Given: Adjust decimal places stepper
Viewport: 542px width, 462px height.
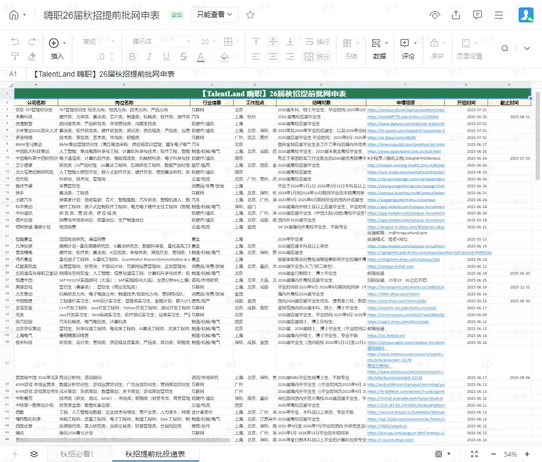Looking at the screenshot, I should pyautogui.click(x=112, y=56).
